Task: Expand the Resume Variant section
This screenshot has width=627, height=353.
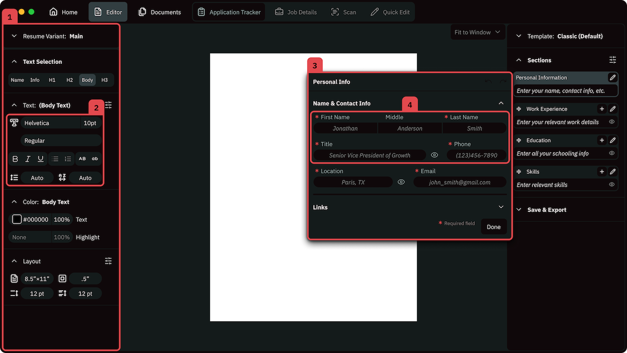Action: [x=14, y=37]
